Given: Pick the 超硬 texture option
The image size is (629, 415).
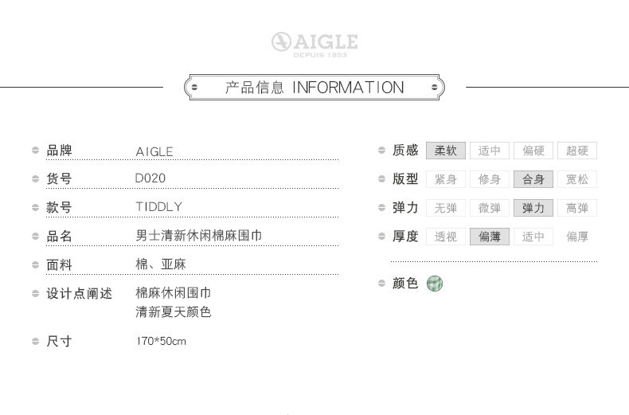Looking at the screenshot, I should [x=577, y=151].
